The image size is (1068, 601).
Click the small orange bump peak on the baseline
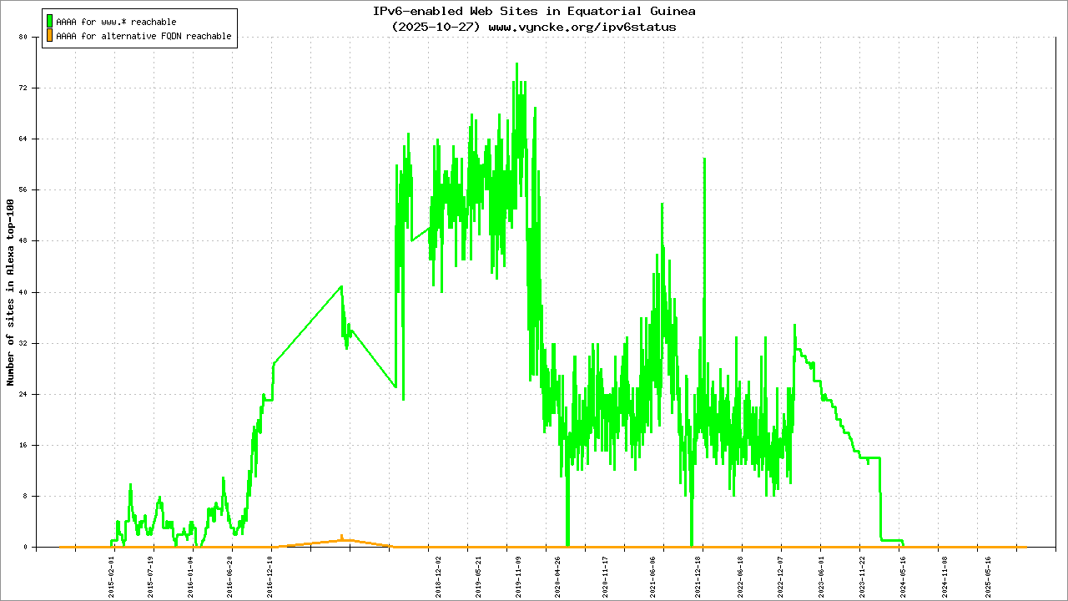341,537
